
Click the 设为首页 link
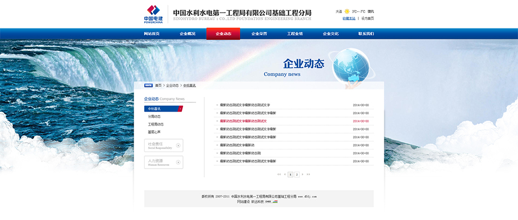coord(367,18)
